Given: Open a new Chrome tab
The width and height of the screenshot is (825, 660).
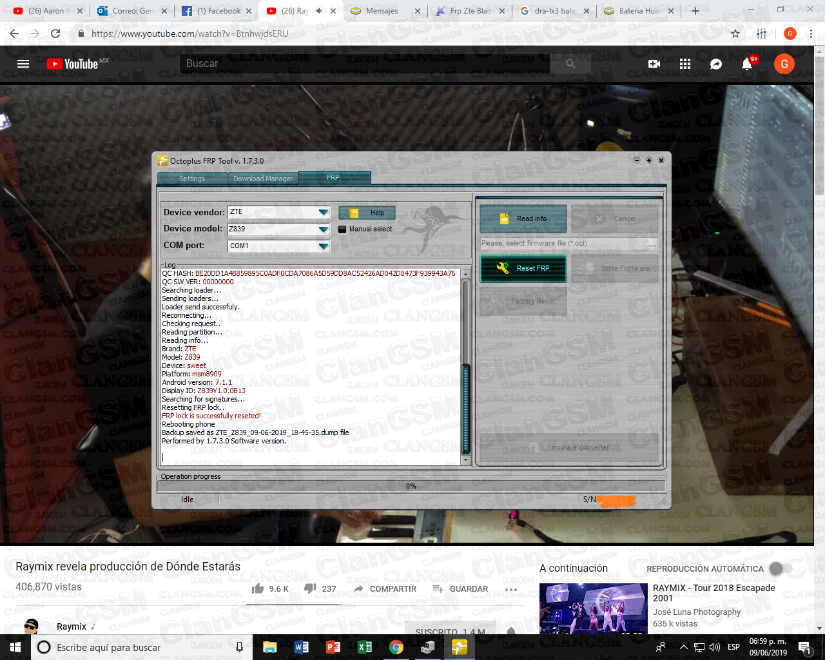Looking at the screenshot, I should [x=695, y=10].
